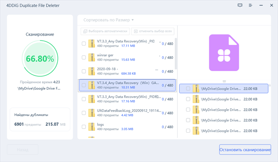Click the 17.11 MB size value
This screenshot has width=278, height=162.
click(128, 46)
